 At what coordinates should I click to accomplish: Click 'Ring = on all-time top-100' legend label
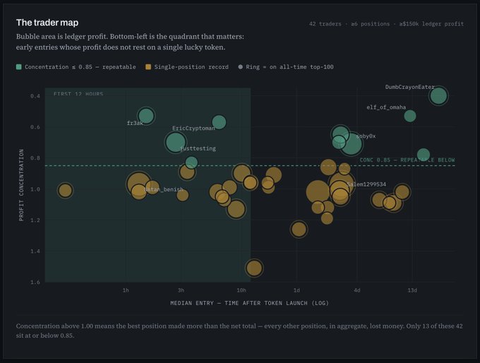[x=289, y=67]
